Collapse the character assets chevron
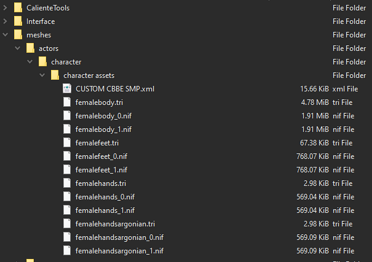 click(42, 75)
